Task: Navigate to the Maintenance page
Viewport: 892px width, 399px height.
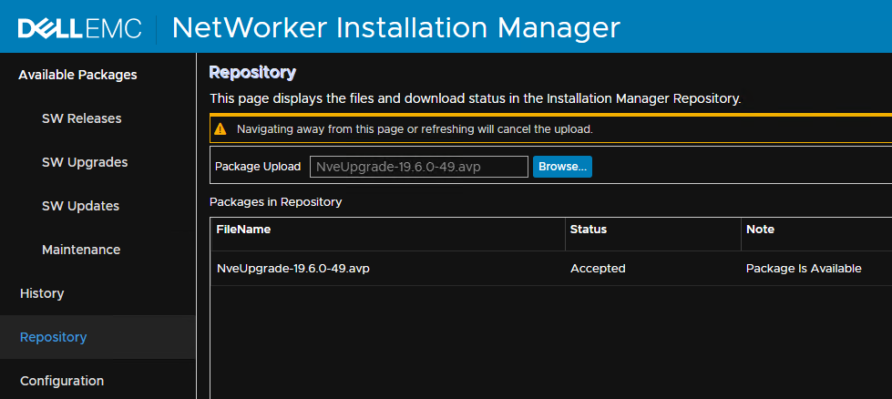Action: tap(81, 250)
